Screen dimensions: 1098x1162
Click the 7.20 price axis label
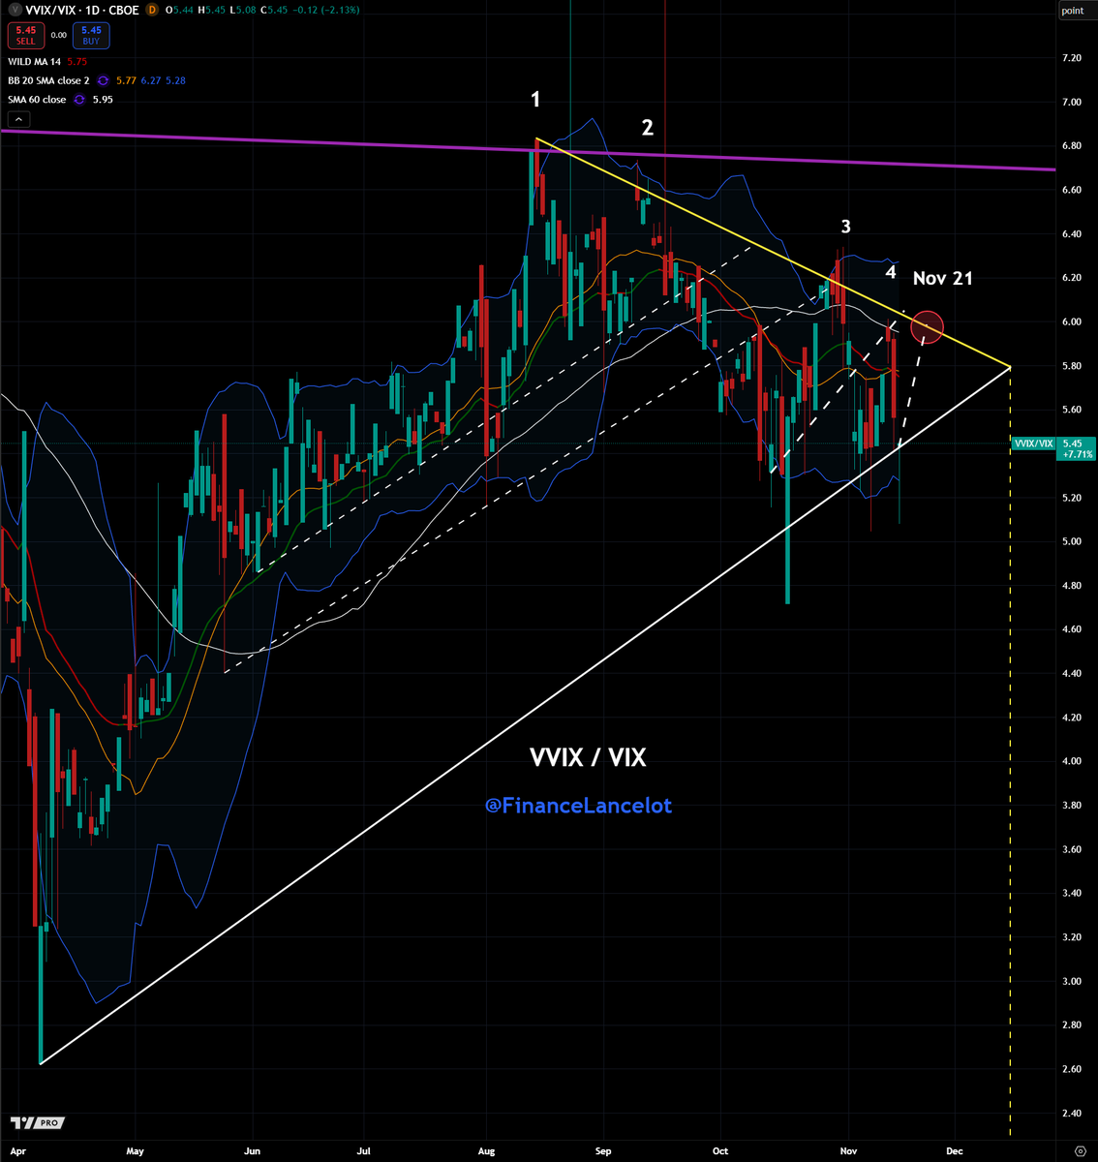1071,58
